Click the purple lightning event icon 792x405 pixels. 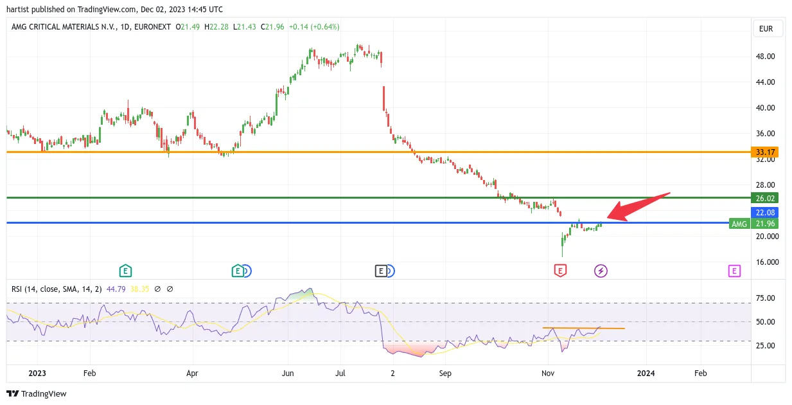[601, 271]
